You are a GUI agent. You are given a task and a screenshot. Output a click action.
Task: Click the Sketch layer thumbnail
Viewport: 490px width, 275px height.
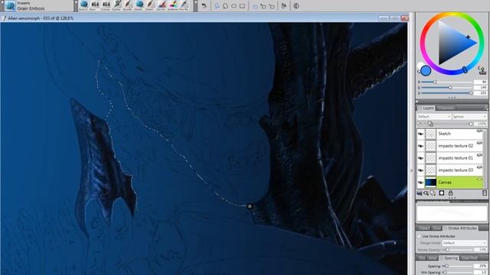coord(430,134)
